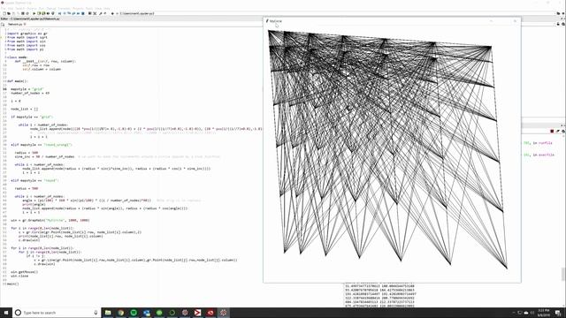Screen dimensions: 566x318
Task: Click the Save file toolbar icon
Action: (13, 13)
